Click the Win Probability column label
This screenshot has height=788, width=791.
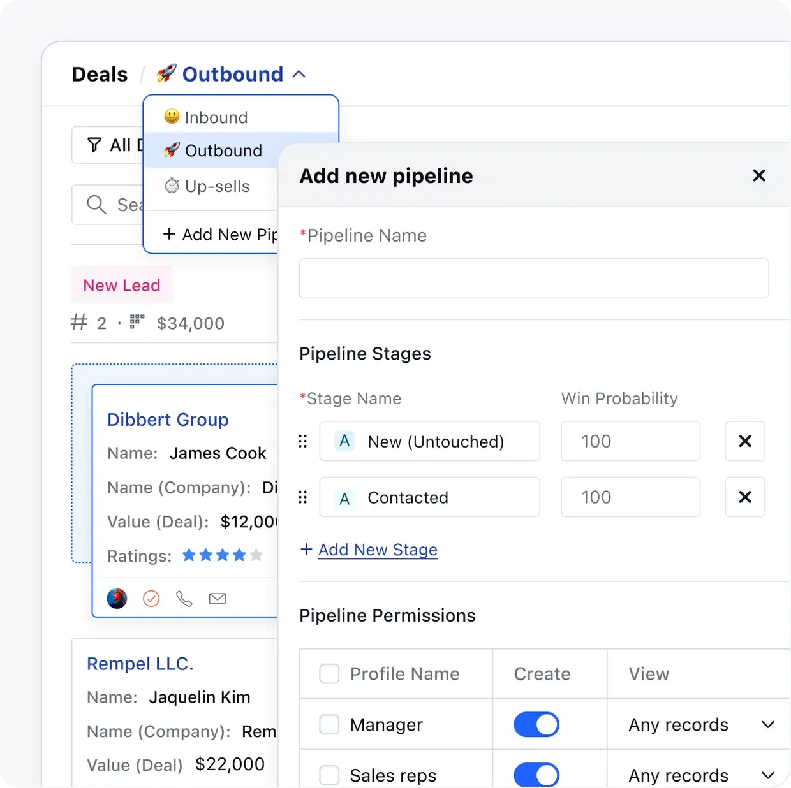(x=619, y=398)
